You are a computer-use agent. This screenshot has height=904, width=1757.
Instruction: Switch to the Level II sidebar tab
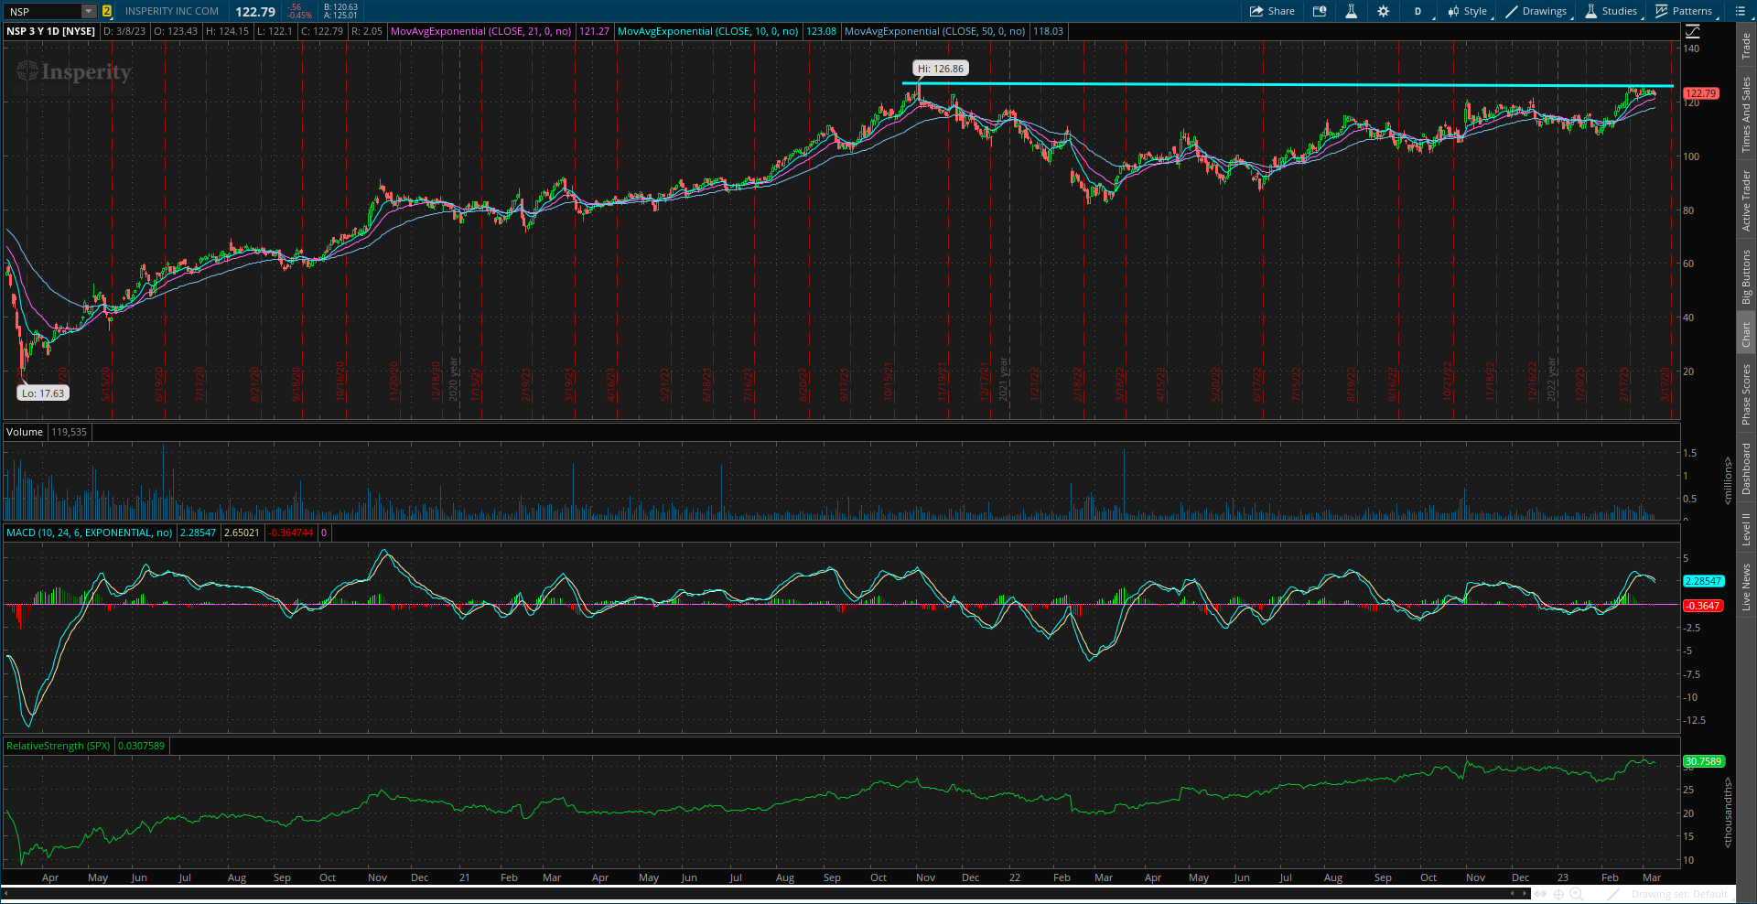pyautogui.click(x=1746, y=529)
